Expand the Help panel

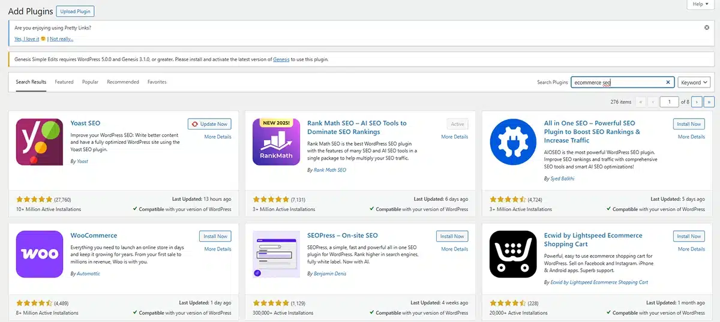pos(700,4)
